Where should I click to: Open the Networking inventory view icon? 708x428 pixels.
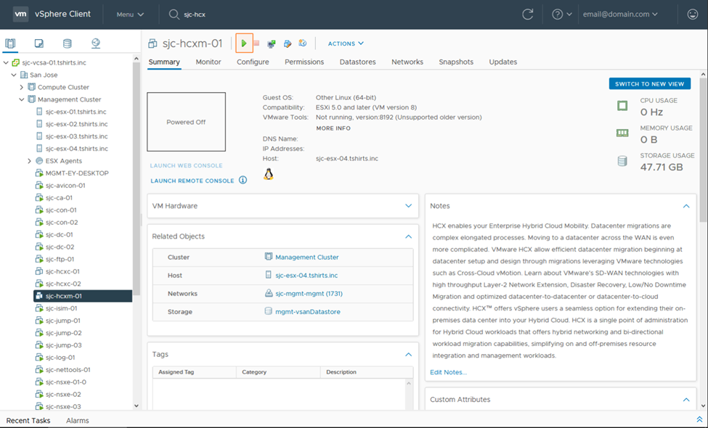pyautogui.click(x=96, y=44)
